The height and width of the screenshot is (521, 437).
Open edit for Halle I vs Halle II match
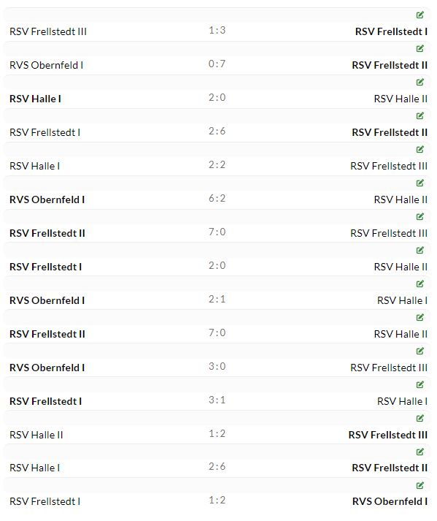pos(419,82)
